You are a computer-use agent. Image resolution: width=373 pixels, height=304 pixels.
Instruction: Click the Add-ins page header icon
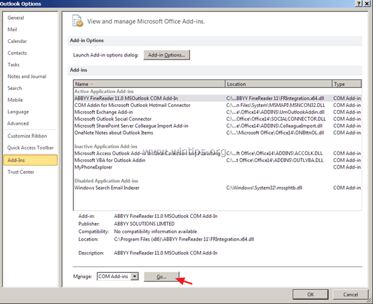(x=77, y=21)
